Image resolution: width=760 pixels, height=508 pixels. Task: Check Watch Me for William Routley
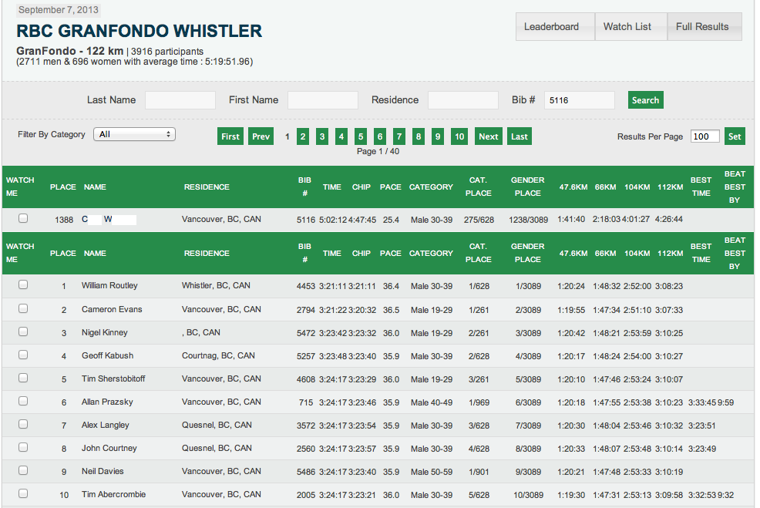[x=23, y=284]
